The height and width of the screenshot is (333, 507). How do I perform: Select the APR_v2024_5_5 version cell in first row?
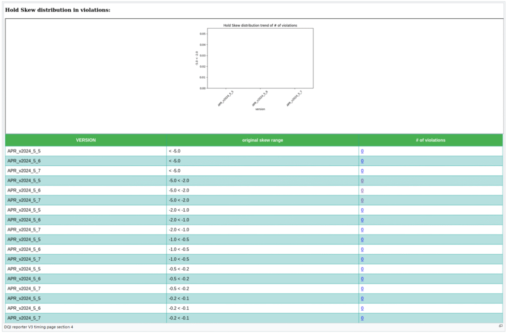[24, 151]
